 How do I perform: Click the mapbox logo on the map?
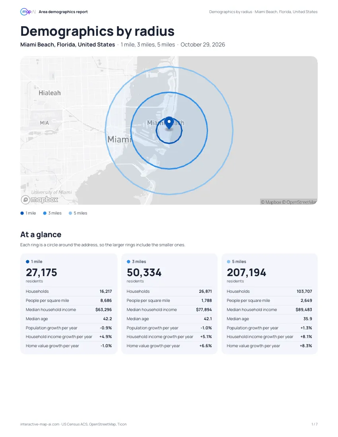(x=40, y=199)
